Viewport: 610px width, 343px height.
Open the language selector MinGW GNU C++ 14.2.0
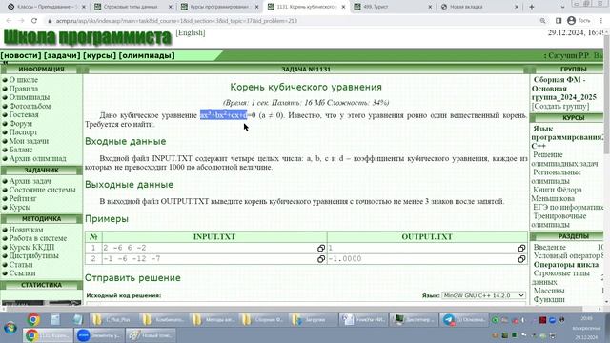[x=483, y=295]
